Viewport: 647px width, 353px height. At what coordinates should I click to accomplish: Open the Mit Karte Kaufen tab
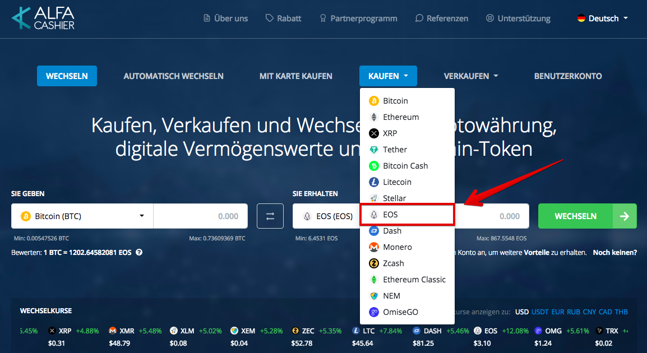click(296, 76)
